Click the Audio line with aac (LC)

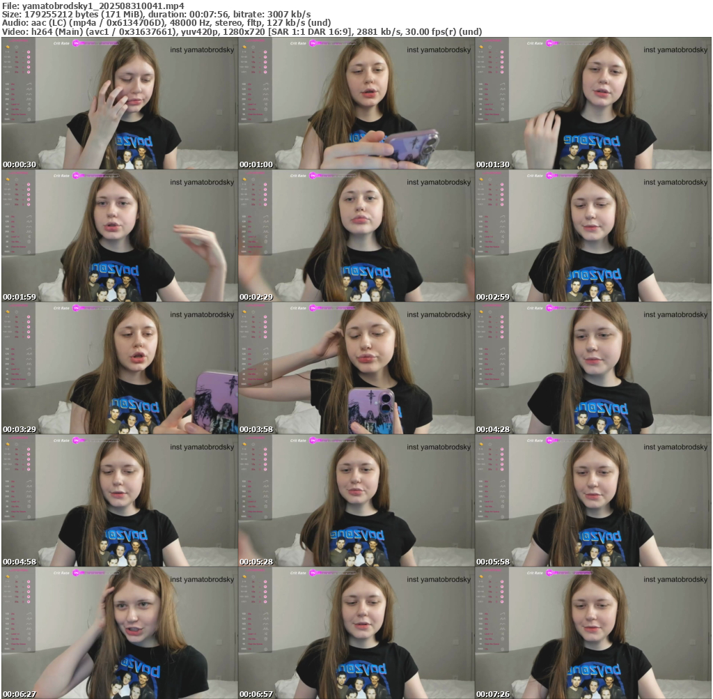(166, 23)
